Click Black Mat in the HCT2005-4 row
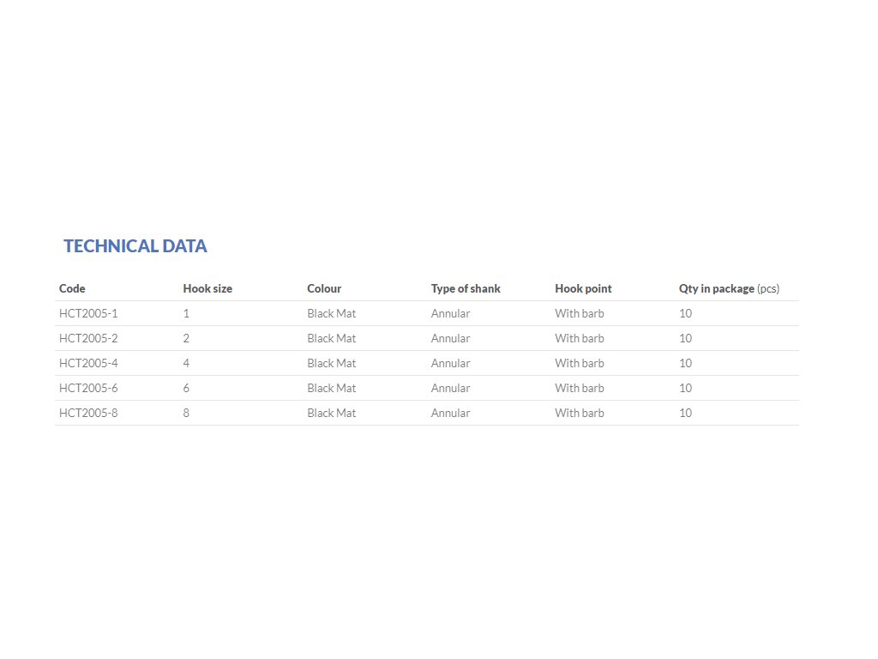Screen dimensions: 878x659 (x=332, y=363)
